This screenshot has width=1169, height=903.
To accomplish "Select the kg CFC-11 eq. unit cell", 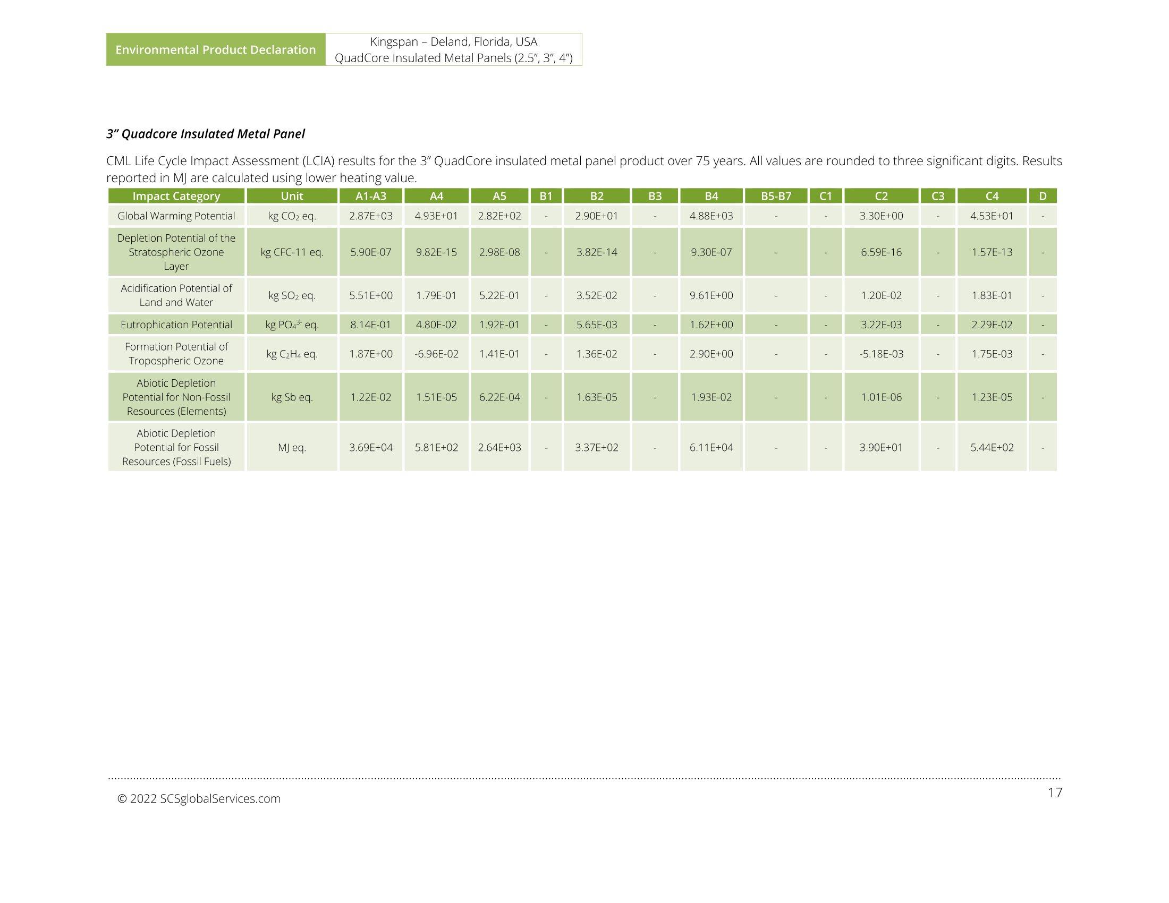I will point(292,252).
